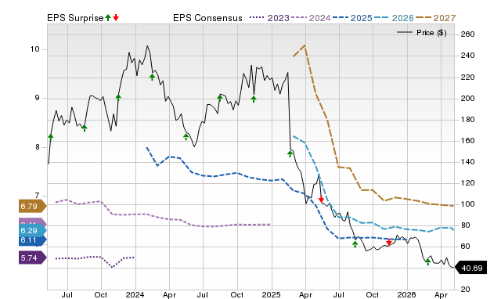Viewport: 501px width, 299px height.
Task: Click the EPS Consensus legend label
Action: pos(207,18)
